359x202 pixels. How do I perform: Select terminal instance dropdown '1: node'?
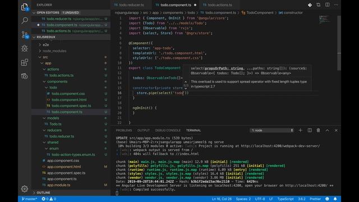271,130
